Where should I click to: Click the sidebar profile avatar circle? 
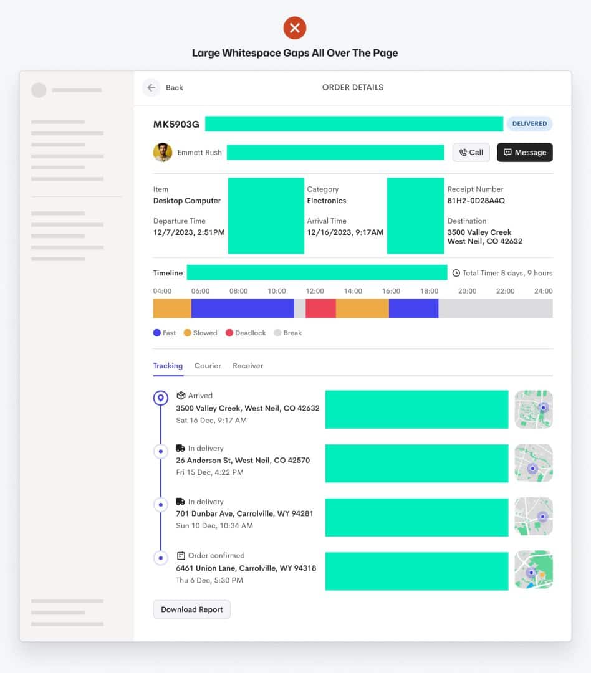point(39,90)
